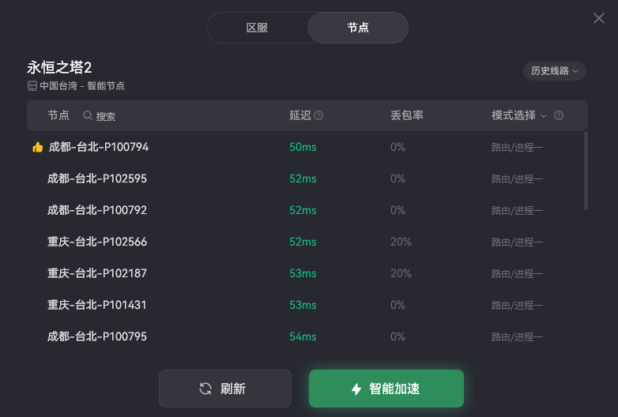Screen dimensions: 618x417
Task: Click the thumbs-up recommended node icon
Action: click(37, 147)
